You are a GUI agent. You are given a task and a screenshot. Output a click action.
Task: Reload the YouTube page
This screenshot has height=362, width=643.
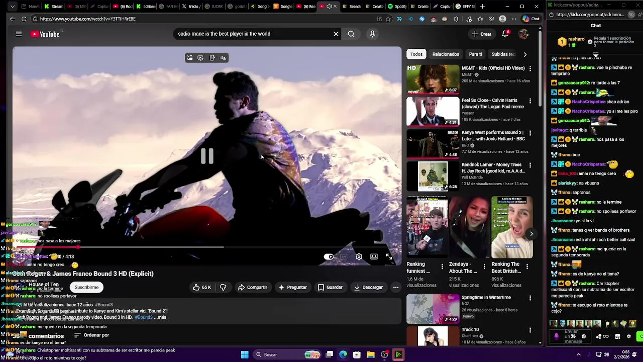[24, 19]
